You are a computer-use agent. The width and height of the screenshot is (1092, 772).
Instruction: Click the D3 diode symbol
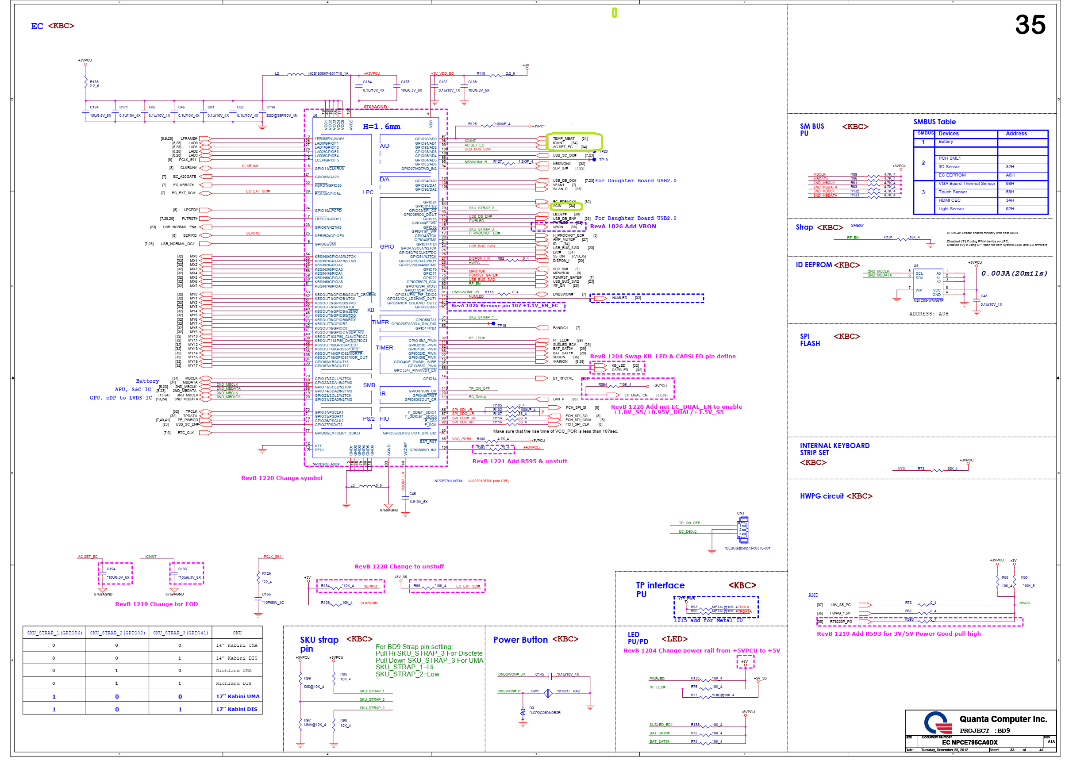tap(523, 712)
